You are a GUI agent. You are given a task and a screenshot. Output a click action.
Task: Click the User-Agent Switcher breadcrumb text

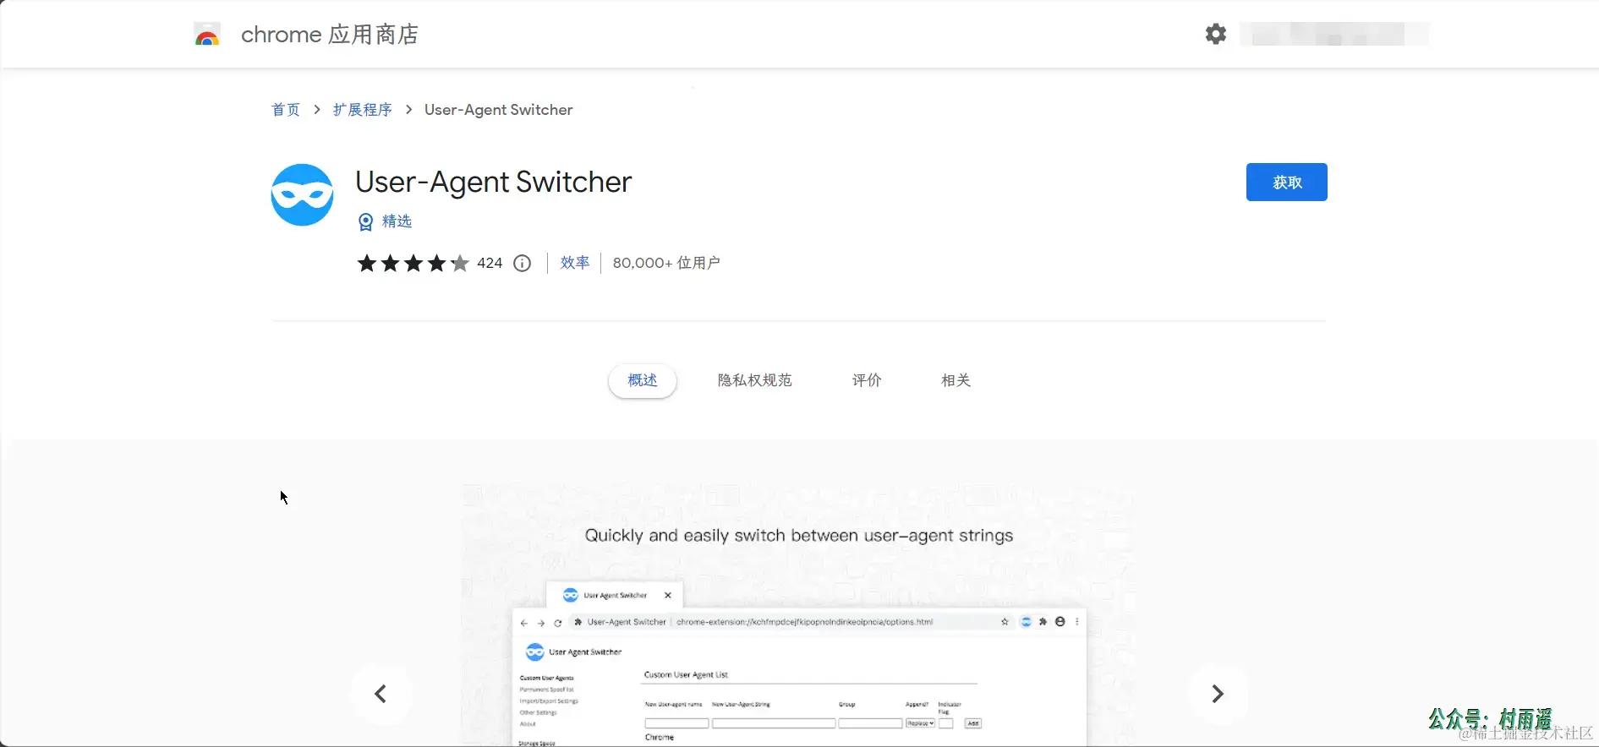(x=499, y=110)
